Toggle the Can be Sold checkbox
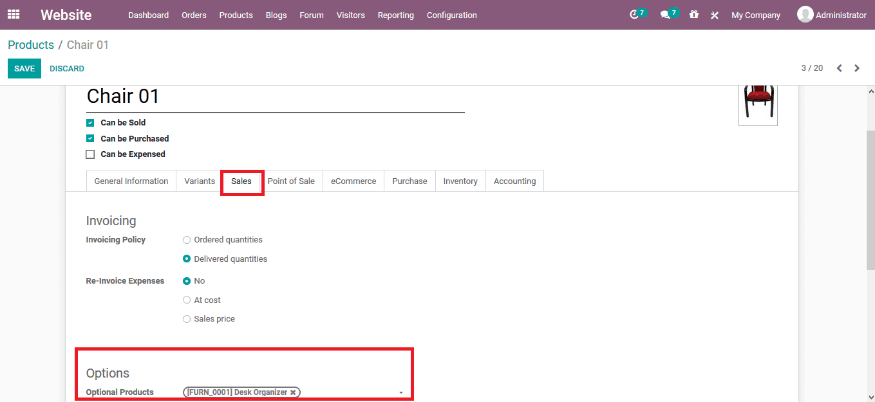 (x=90, y=123)
